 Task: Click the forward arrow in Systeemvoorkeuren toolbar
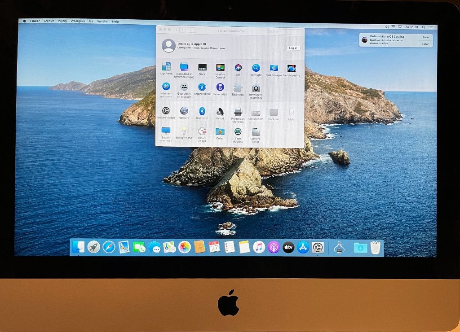[x=182, y=30]
